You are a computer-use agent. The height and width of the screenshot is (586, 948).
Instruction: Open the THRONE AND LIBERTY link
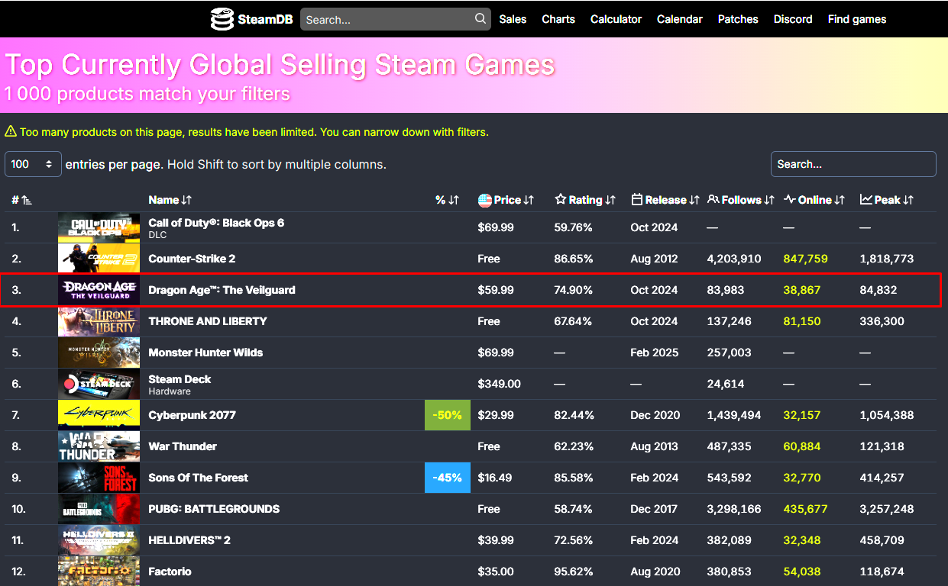coord(208,321)
